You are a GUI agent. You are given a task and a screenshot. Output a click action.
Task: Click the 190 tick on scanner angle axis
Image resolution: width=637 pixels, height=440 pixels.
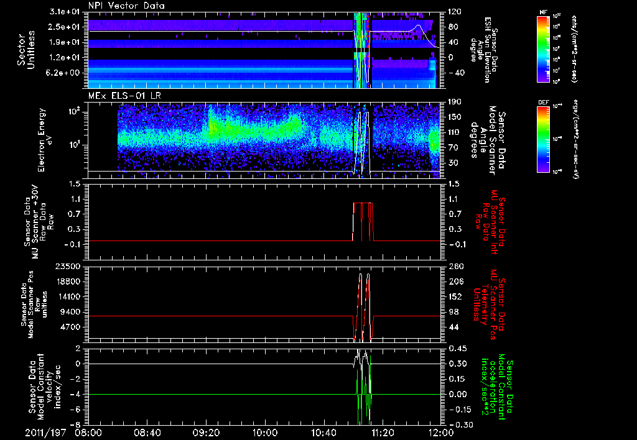(455, 102)
